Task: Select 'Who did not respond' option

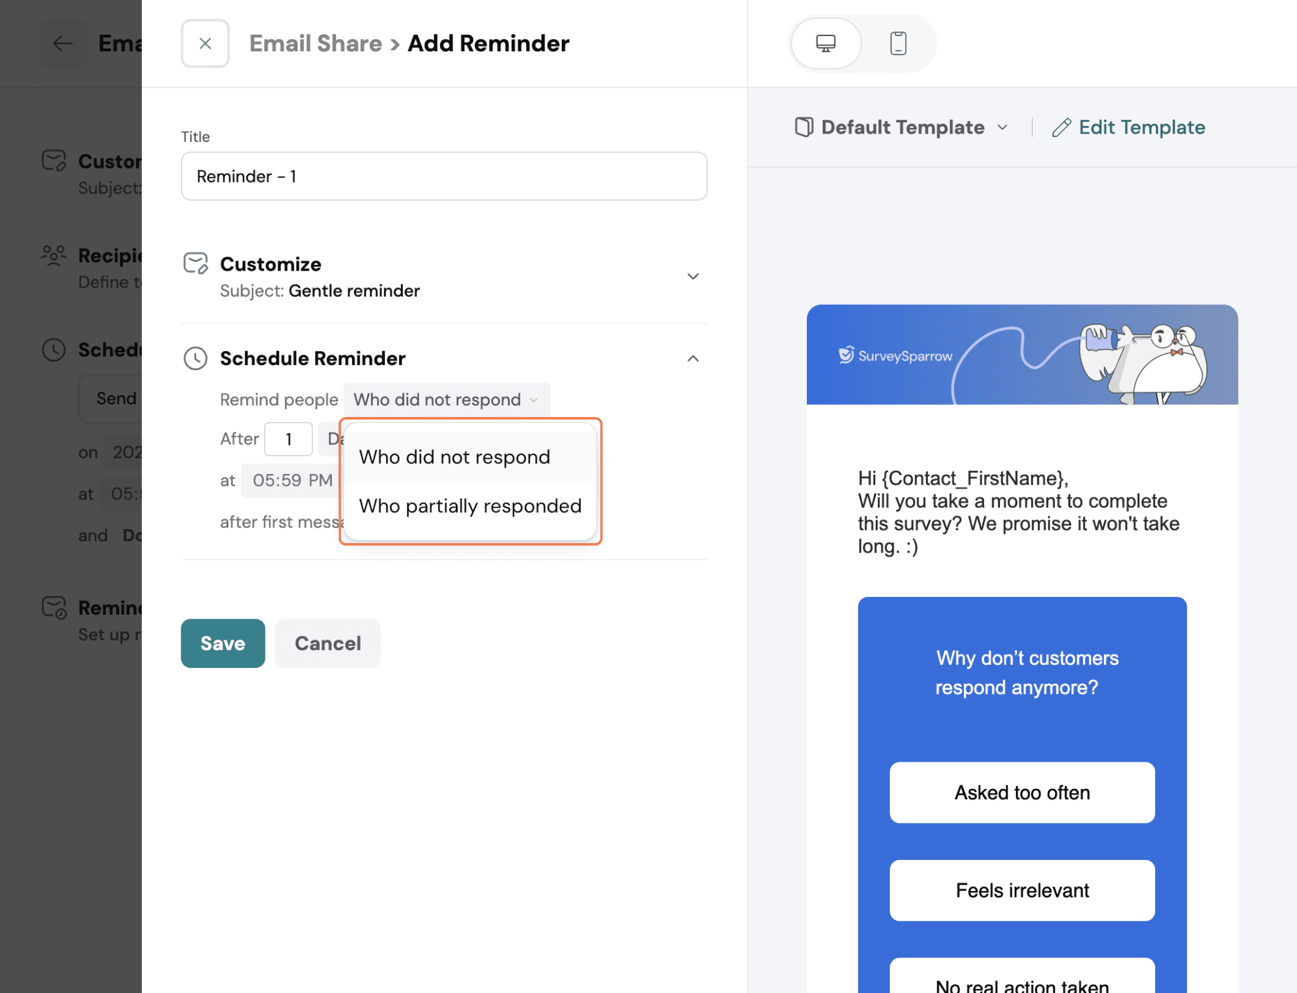Action: (454, 458)
